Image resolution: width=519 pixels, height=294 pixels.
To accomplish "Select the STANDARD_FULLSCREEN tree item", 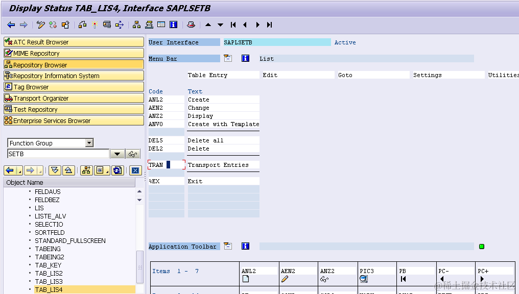I will [x=70, y=241].
